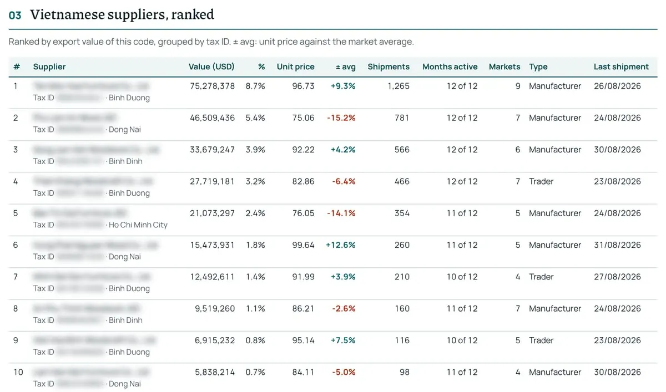Image resolution: width=666 pixels, height=392 pixels.
Task: Select the 75,278,378 value cell
Action: tap(212, 86)
